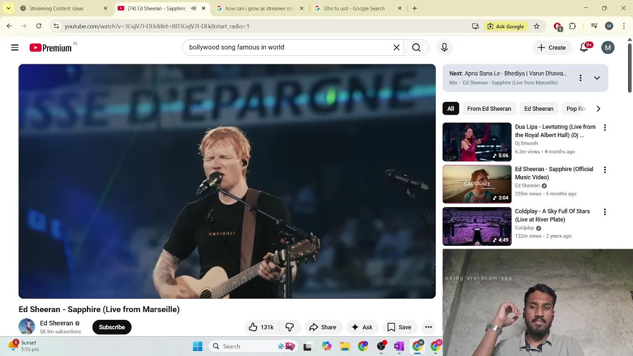Image resolution: width=633 pixels, height=356 pixels.
Task: Select the From Ed Sheeran chip
Action: [489, 109]
